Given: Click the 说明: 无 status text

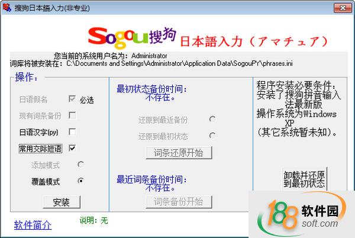Looking at the screenshot, I should 93,220.
